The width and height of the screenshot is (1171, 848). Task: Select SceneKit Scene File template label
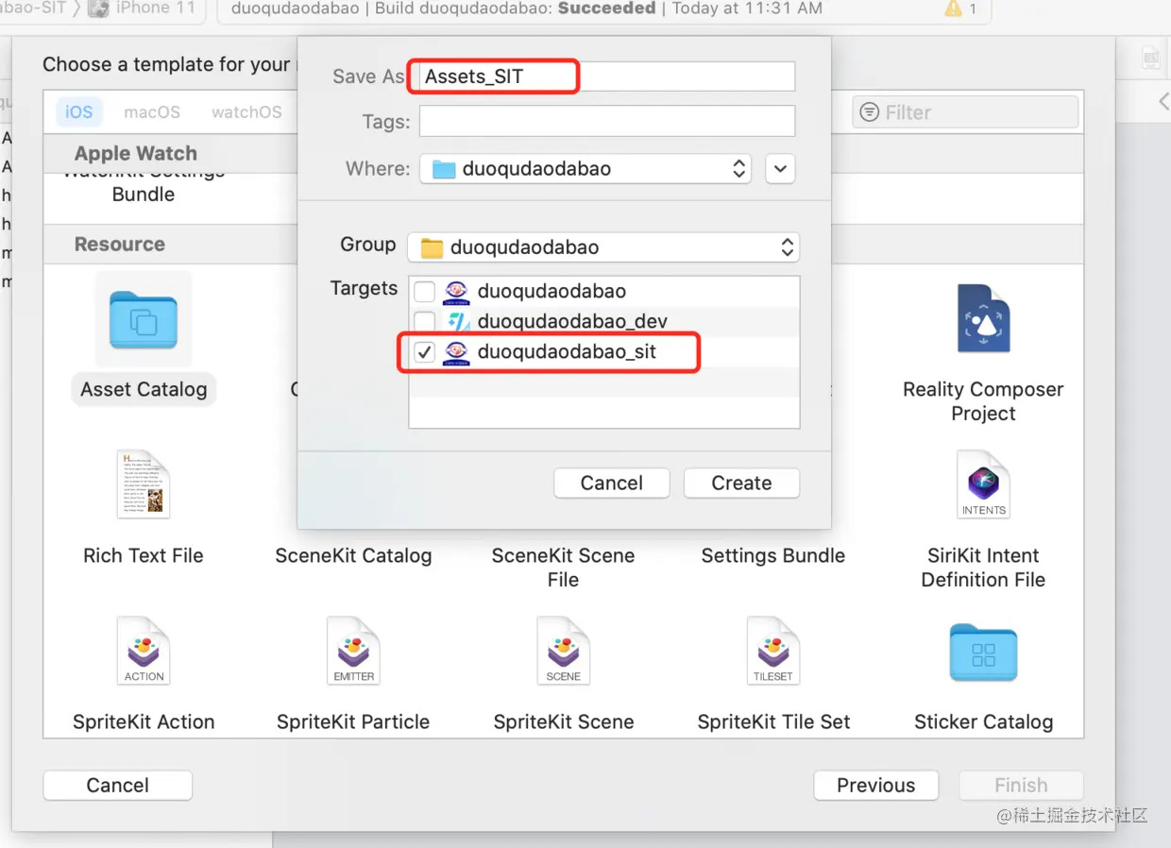pos(563,568)
